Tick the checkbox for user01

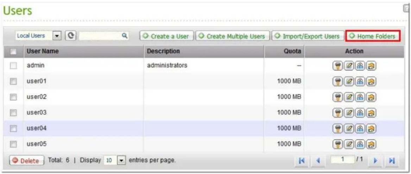[x=13, y=82]
